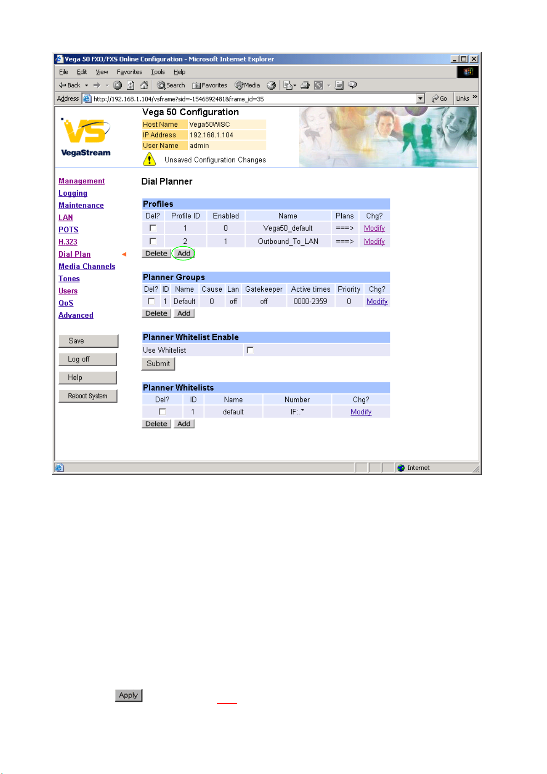Print the page using printer icon
The image size is (547, 774).
click(x=305, y=85)
